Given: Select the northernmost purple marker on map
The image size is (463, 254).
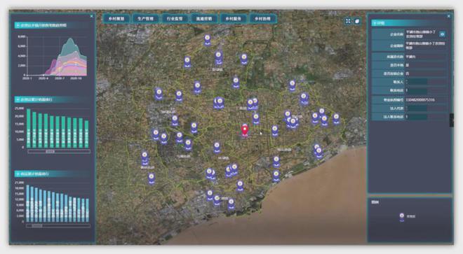Looking at the screenshot, I should click(207, 40).
